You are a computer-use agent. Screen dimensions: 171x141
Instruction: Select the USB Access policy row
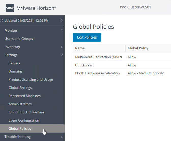pos(122,65)
